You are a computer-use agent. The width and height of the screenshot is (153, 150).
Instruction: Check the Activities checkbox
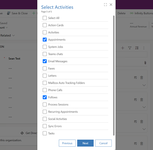coord(45,33)
